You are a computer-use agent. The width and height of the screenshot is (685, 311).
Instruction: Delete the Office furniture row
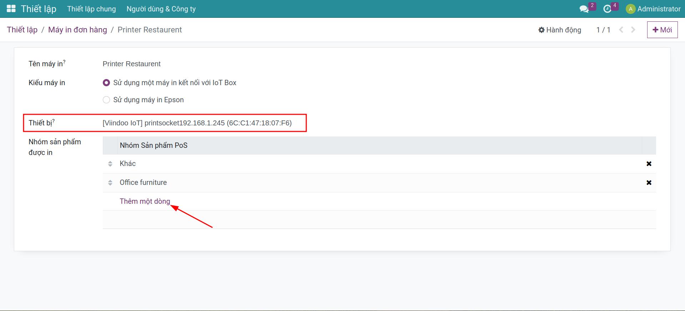pos(649,182)
